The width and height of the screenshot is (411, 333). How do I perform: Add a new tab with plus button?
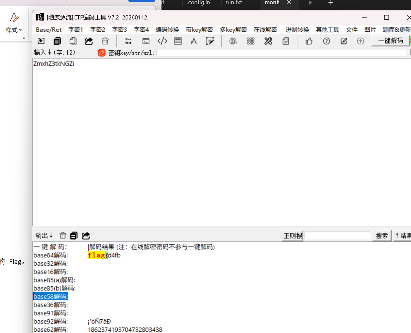(x=331, y=3)
